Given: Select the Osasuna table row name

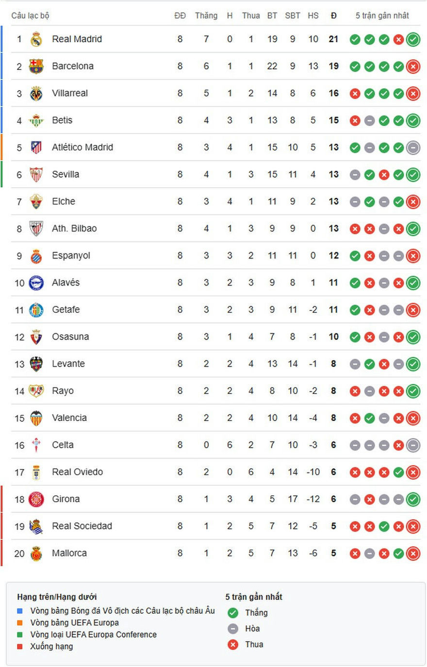Looking at the screenshot, I should click(70, 337).
